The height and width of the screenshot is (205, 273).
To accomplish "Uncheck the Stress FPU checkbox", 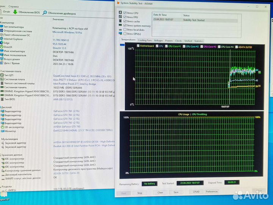I will (x=125, y=17).
